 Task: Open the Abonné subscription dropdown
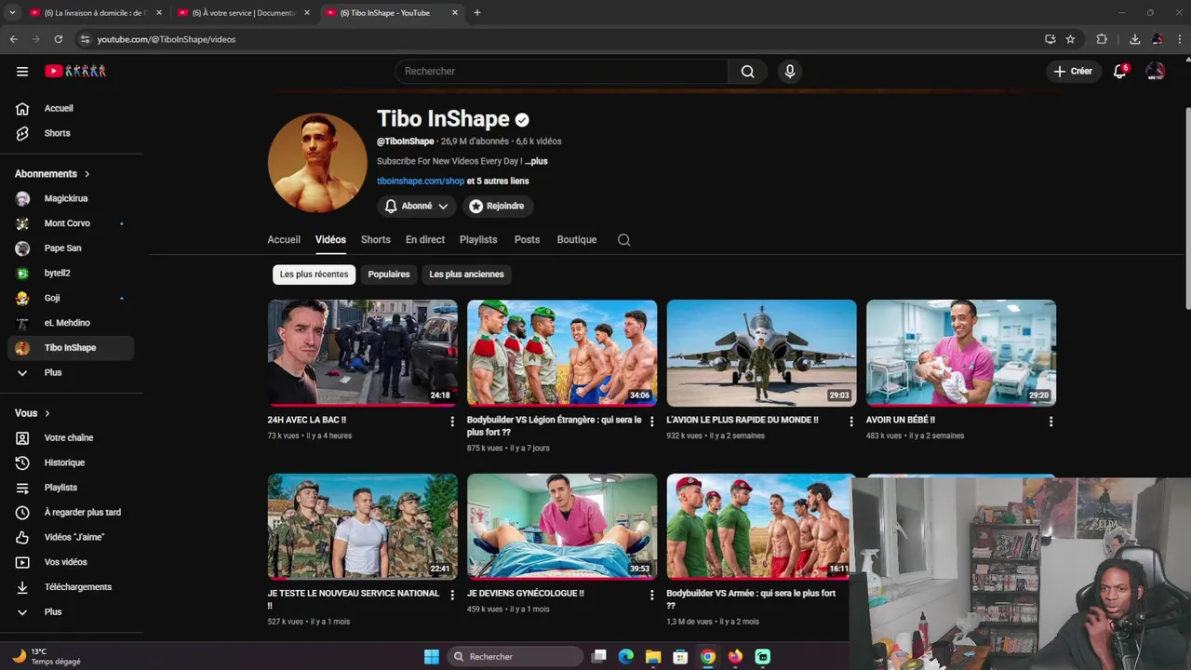pos(417,206)
